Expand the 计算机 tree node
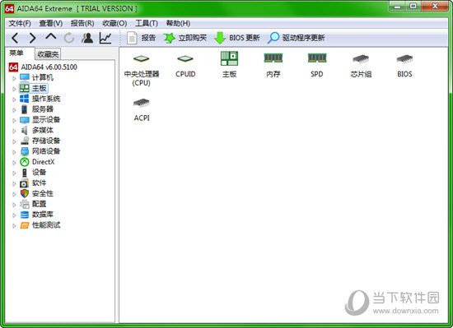 [x=14, y=78]
